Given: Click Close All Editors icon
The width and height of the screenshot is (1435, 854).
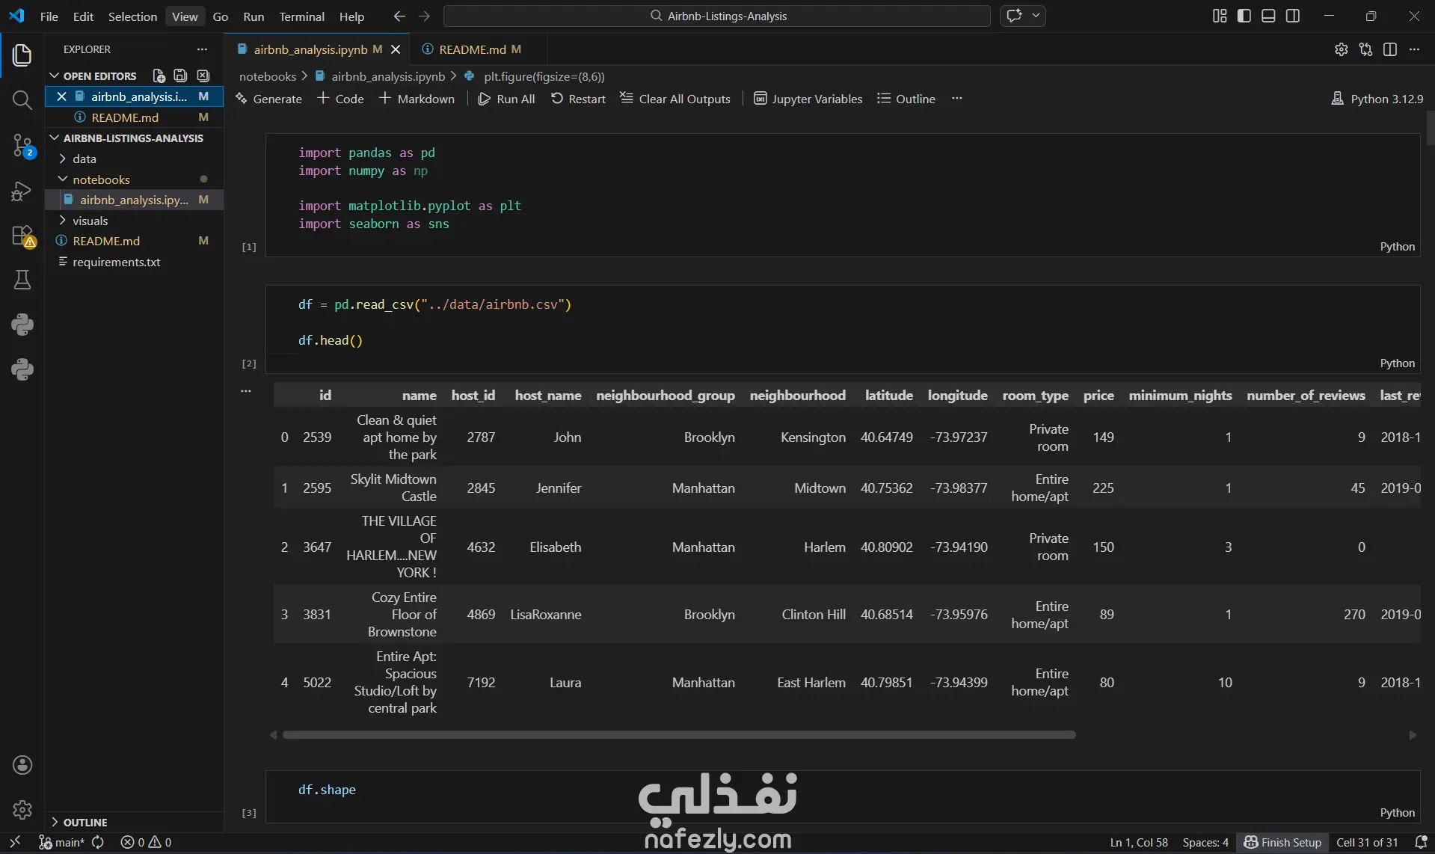Looking at the screenshot, I should pos(203,76).
